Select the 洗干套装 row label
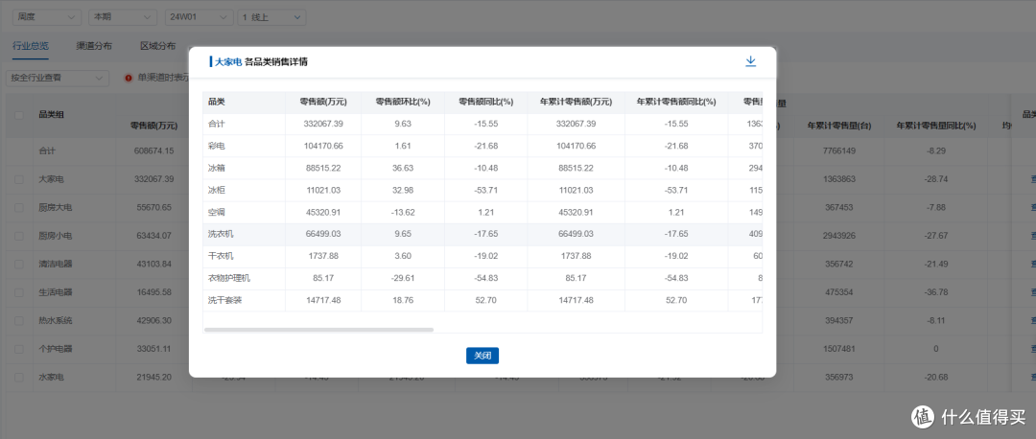Image resolution: width=1036 pixels, height=439 pixels. tap(224, 300)
